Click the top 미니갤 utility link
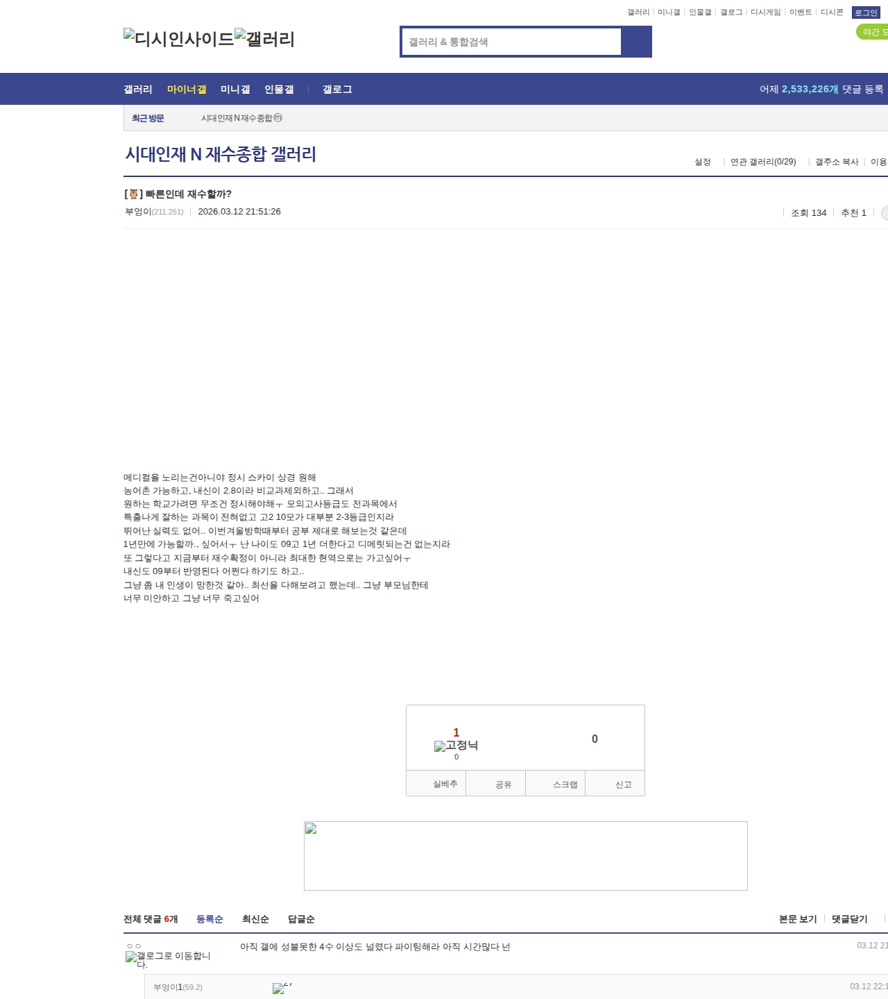 [669, 12]
